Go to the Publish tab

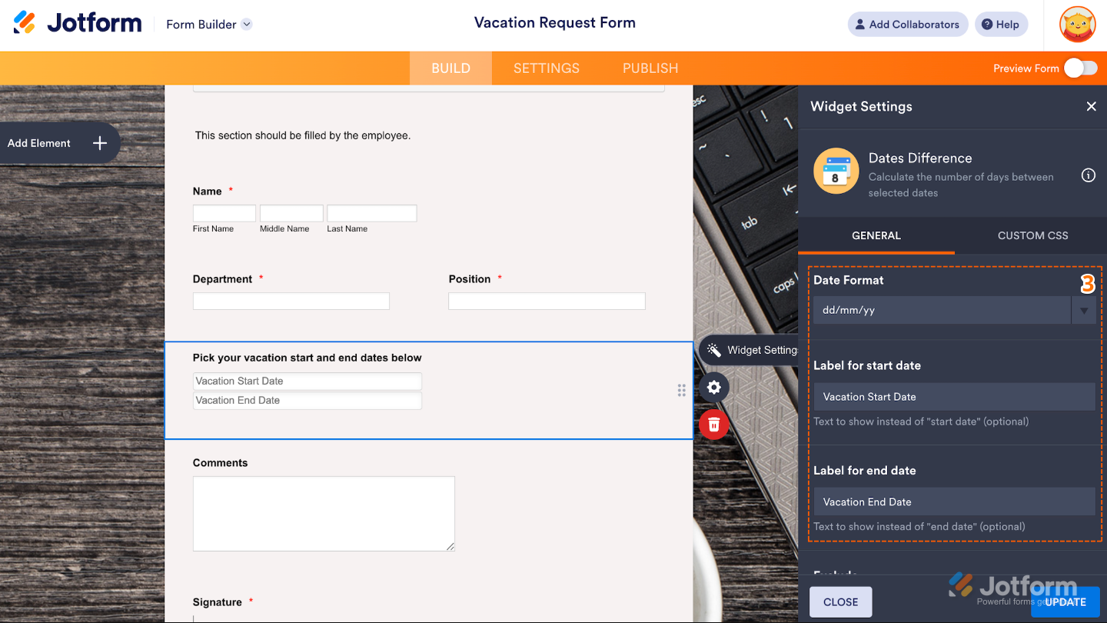click(x=650, y=68)
